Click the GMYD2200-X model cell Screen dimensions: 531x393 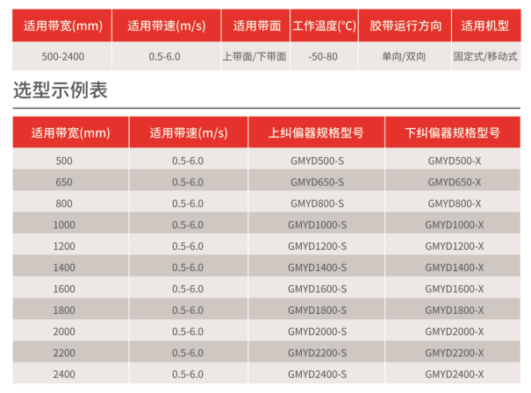(x=454, y=353)
